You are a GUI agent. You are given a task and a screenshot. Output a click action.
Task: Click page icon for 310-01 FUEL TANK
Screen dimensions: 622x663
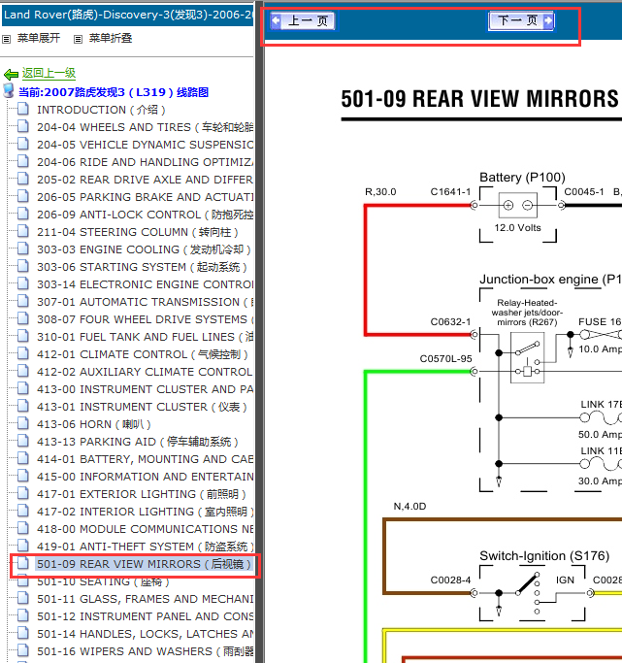23,336
